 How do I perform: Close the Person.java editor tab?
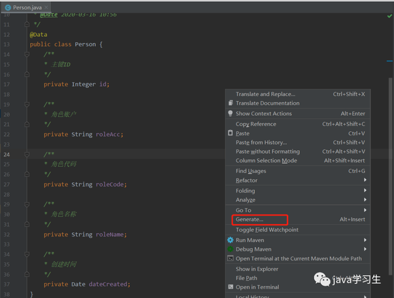[46, 7]
